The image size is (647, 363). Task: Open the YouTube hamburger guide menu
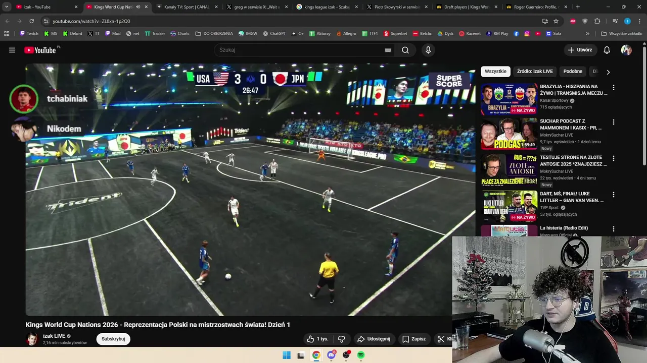(12, 50)
